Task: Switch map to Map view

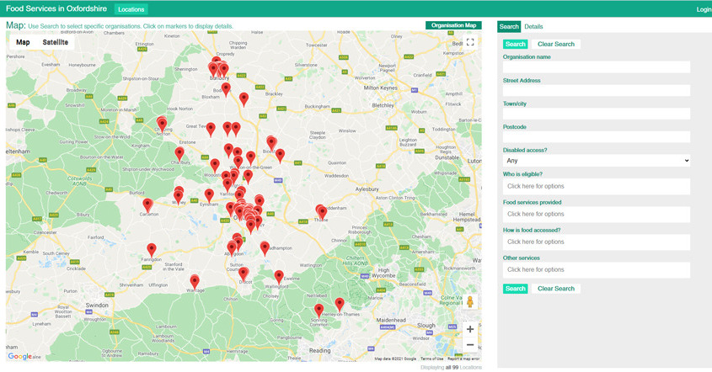Action: pos(23,42)
